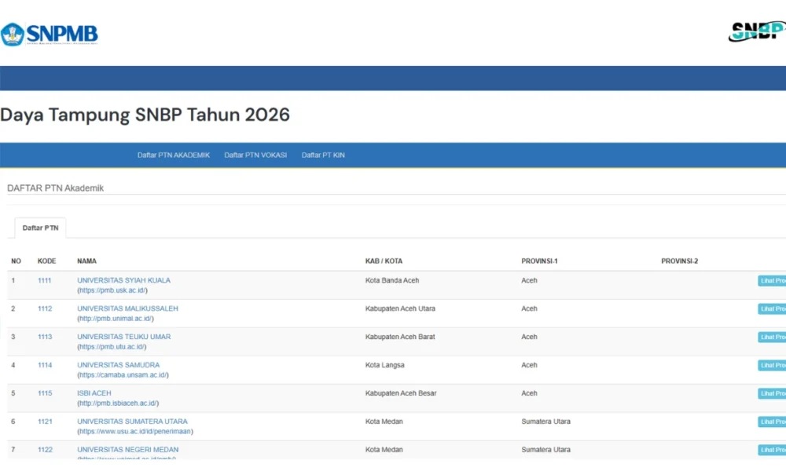Click the pmb.isbiaceh.ac.id URL text
The image size is (786, 471).
pos(118,403)
